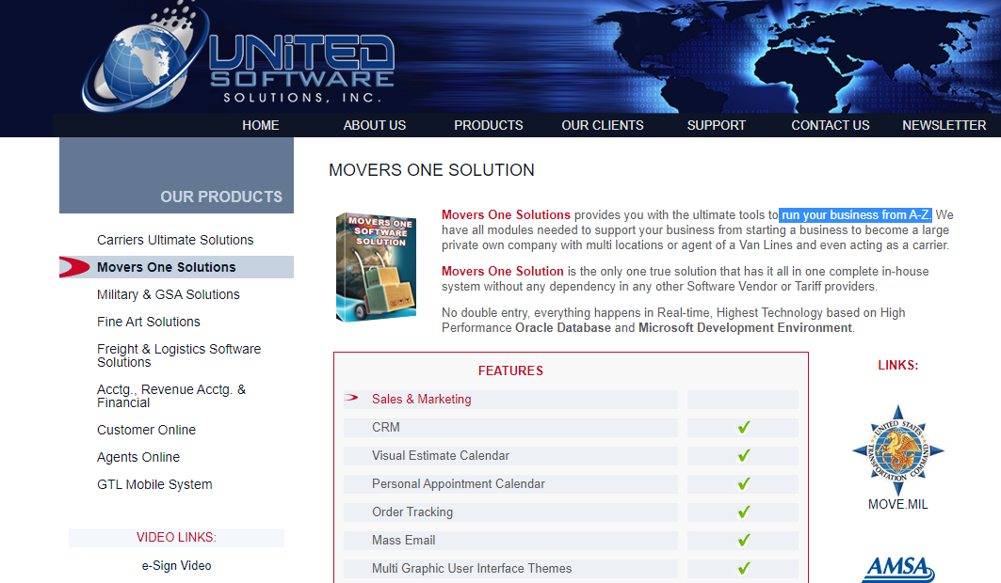The width and height of the screenshot is (1001, 583).
Task: Navigate to OUR CLIENTS
Action: coord(603,125)
